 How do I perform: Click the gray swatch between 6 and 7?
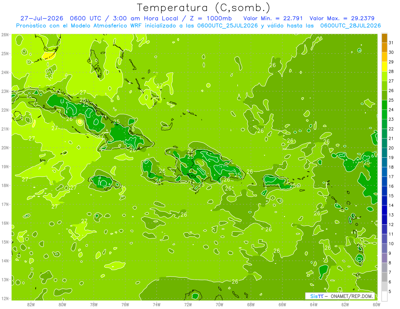[384, 277]
